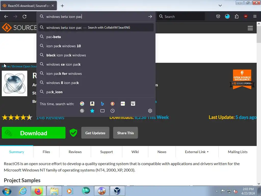Click the muted volume tray icon
The width and height of the screenshot is (261, 196).
pyautogui.click(x=235, y=191)
